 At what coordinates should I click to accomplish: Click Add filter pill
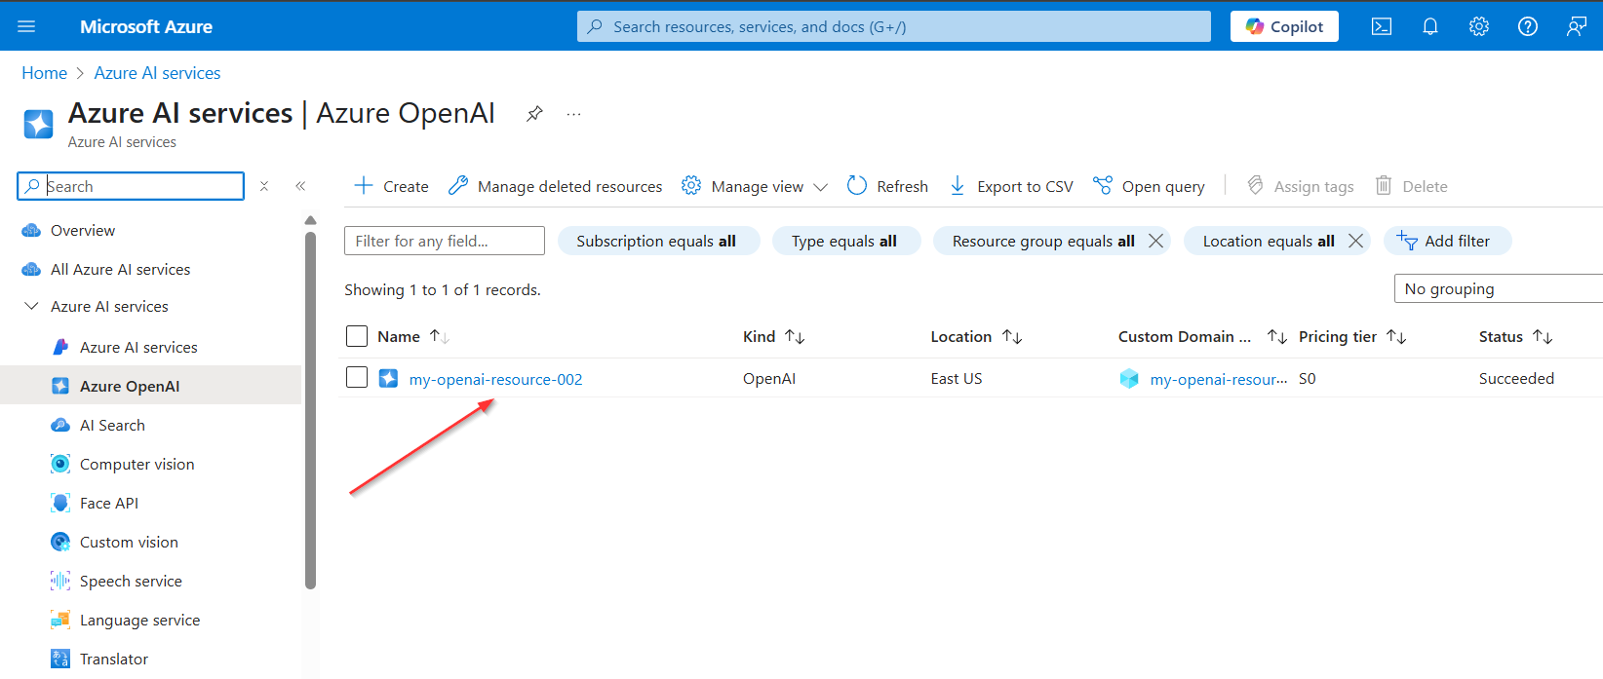(x=1447, y=241)
